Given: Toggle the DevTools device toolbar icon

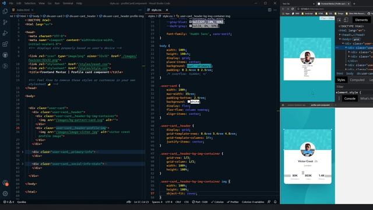Looking at the screenshot, I should point(346,20).
